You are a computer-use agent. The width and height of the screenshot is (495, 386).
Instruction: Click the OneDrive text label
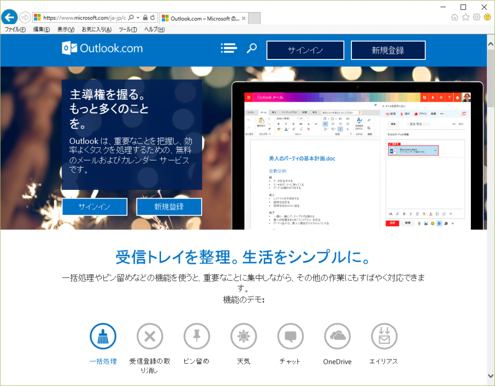(x=337, y=362)
